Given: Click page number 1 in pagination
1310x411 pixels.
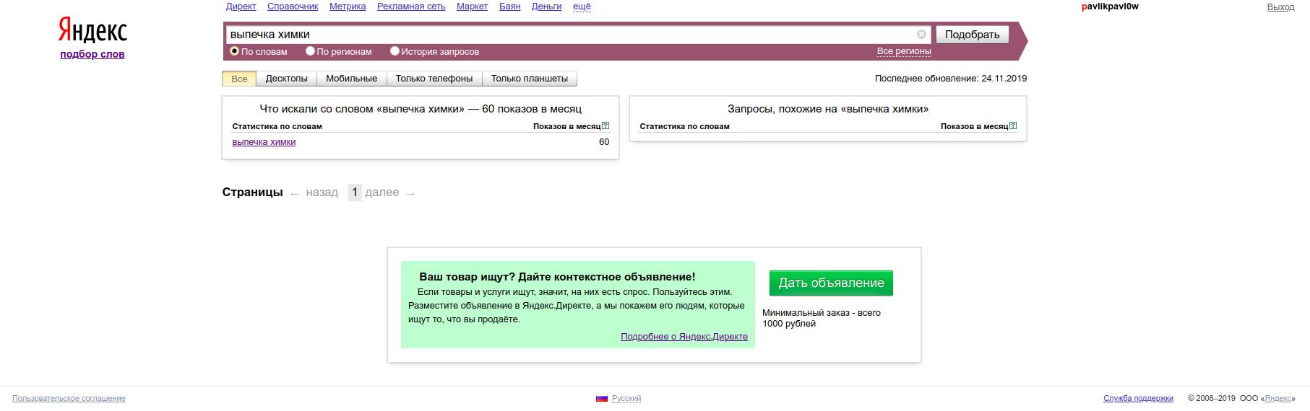Looking at the screenshot, I should [x=355, y=193].
